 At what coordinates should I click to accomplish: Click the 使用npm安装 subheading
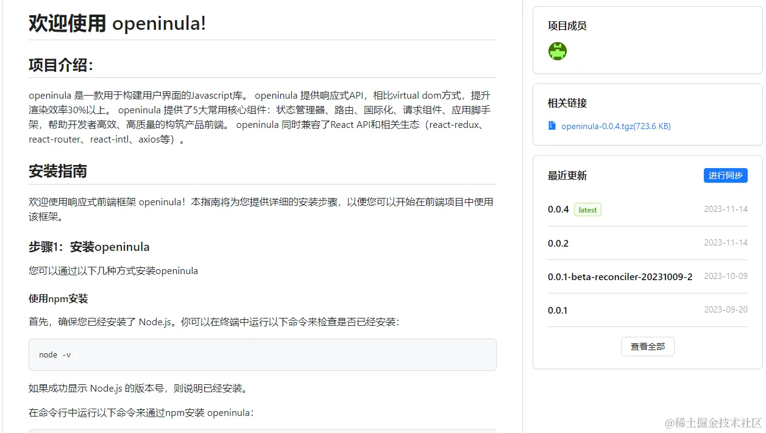(x=59, y=298)
